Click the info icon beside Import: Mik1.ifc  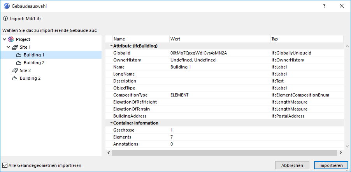tap(5, 18)
